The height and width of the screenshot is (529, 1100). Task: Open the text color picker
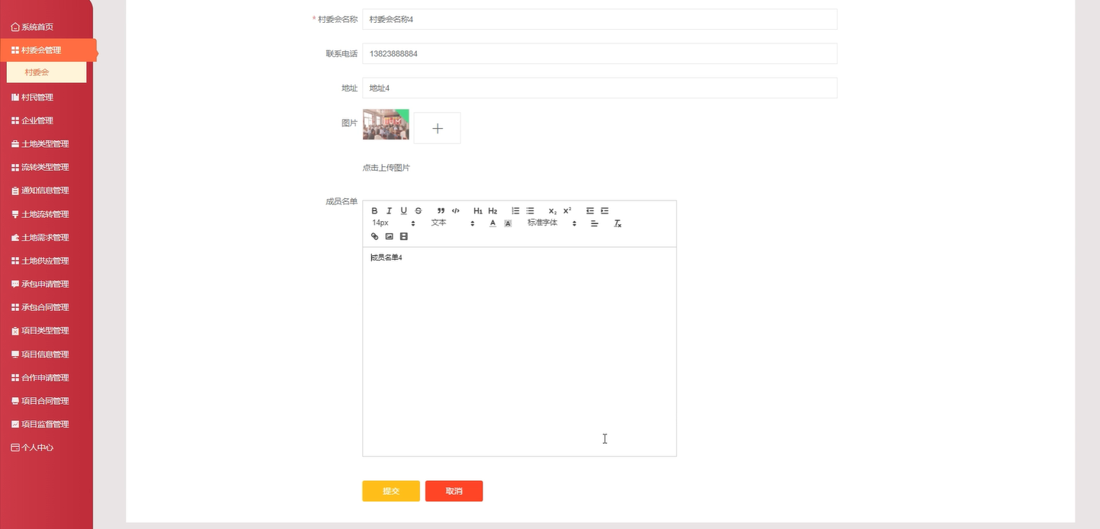[492, 223]
